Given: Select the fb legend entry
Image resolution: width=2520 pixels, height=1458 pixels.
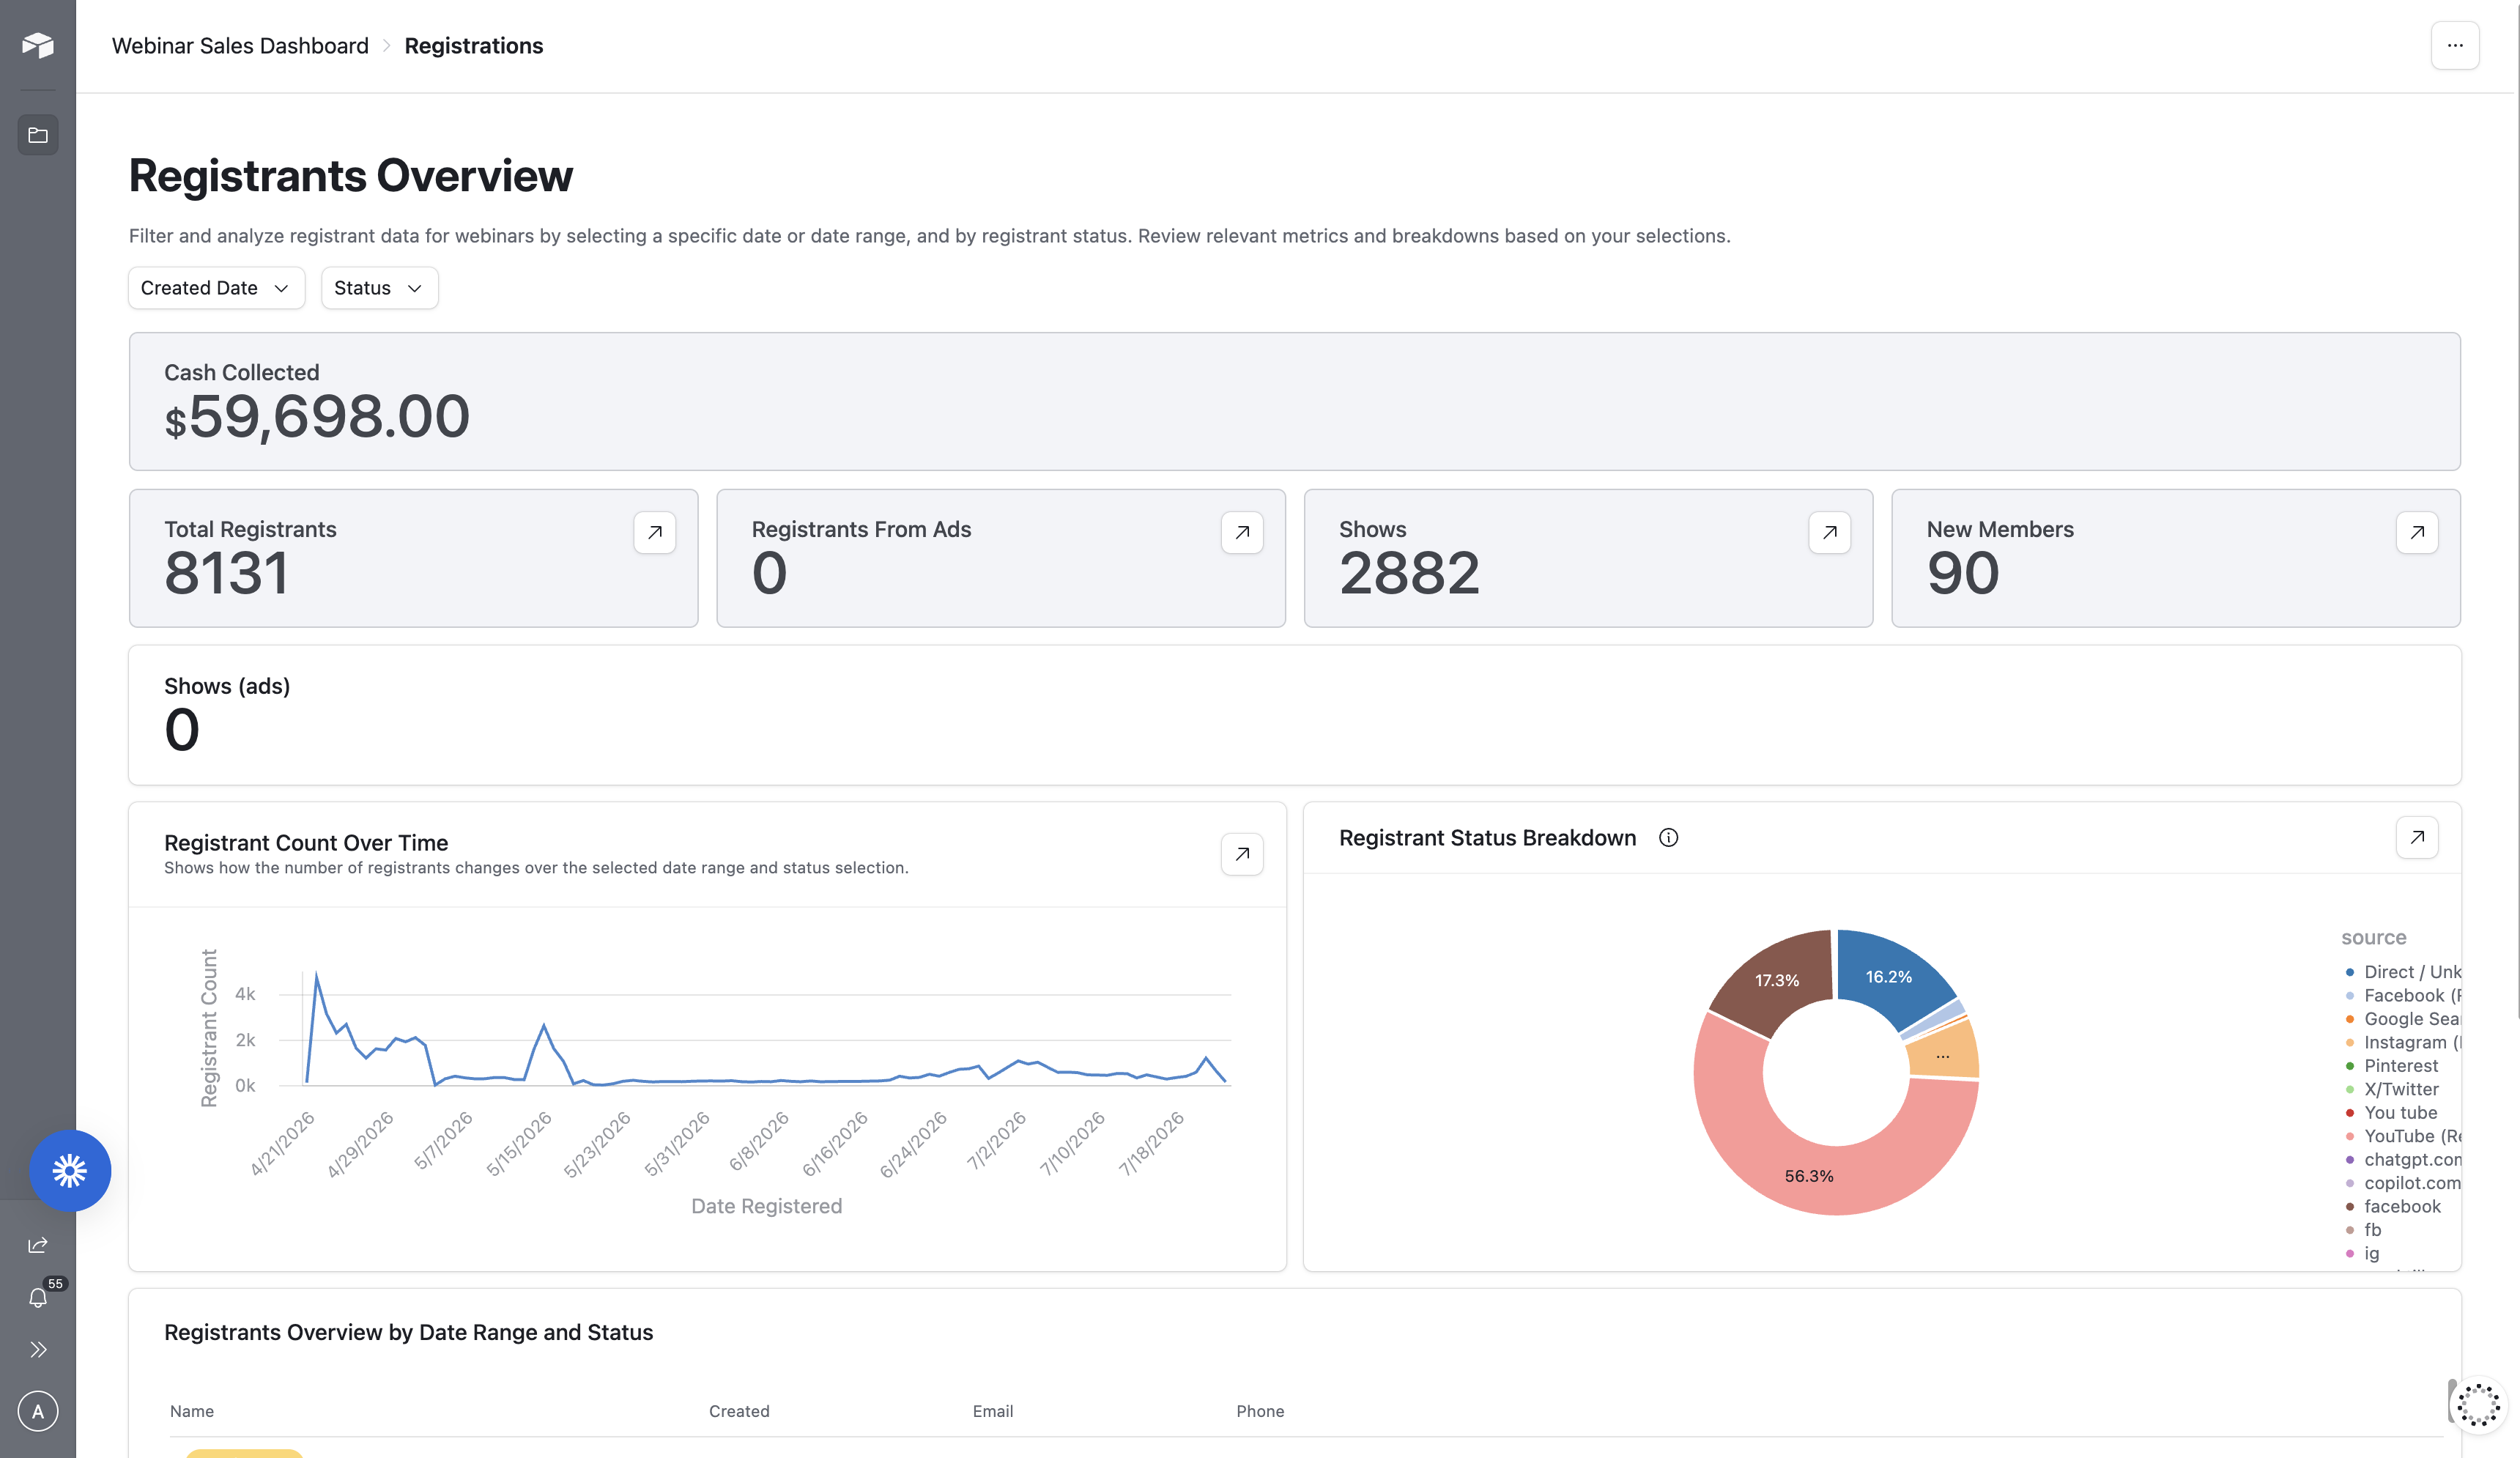Looking at the screenshot, I should pyautogui.click(x=2363, y=1230).
